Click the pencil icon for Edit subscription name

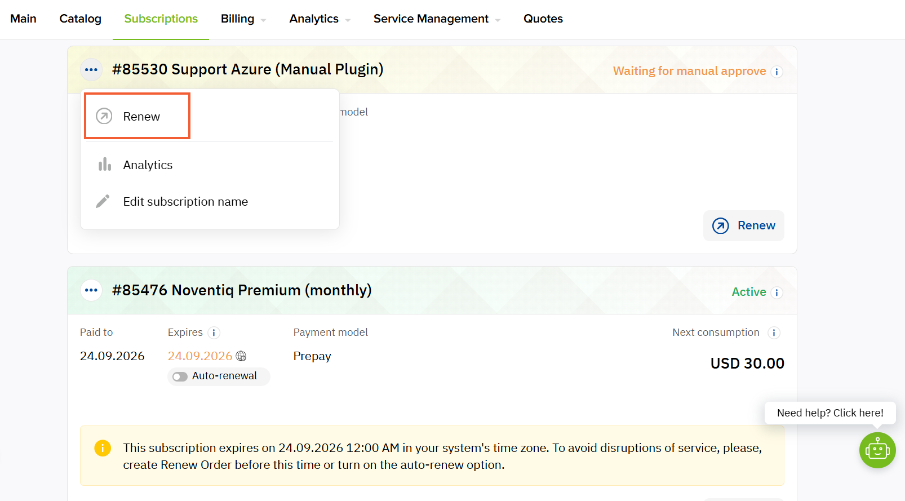(103, 201)
